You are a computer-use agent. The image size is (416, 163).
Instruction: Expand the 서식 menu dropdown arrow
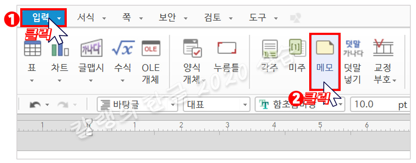coord(104,19)
